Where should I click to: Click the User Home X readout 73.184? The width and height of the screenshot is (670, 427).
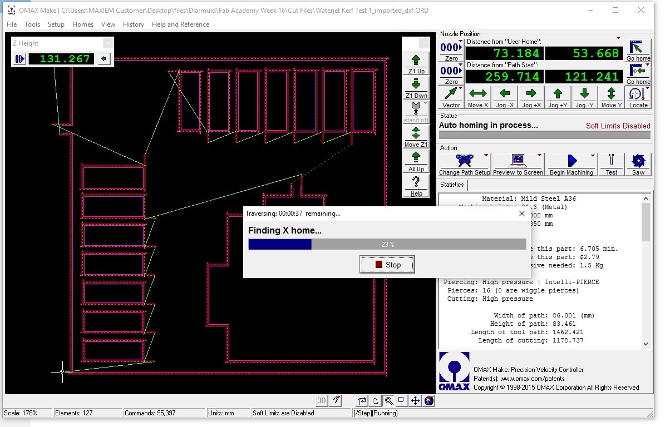pos(504,53)
